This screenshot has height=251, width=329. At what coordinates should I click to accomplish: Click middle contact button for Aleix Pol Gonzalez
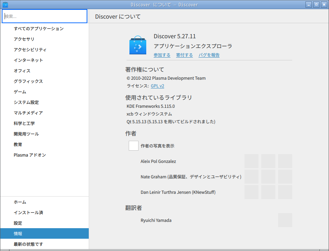coord(268,161)
